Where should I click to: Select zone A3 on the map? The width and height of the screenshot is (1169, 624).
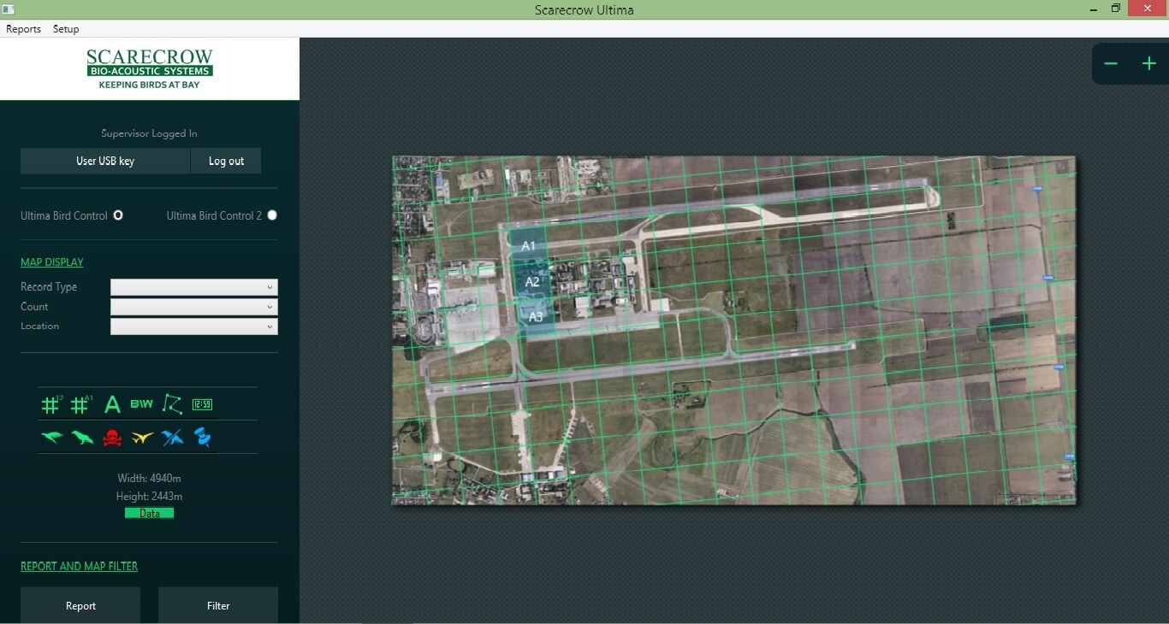(536, 317)
